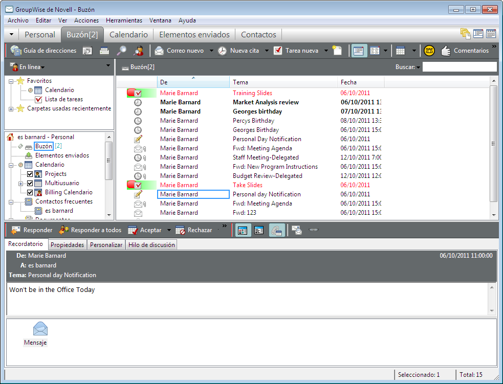Viewport: 503px width, 384px height.
Task: Click inside the Buscar search field
Action: [459, 67]
